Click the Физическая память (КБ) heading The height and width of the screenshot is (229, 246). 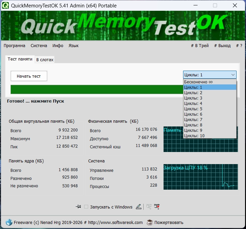coord(113,121)
